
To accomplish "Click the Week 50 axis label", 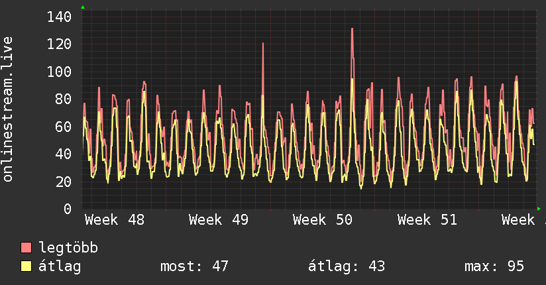I will (323, 220).
